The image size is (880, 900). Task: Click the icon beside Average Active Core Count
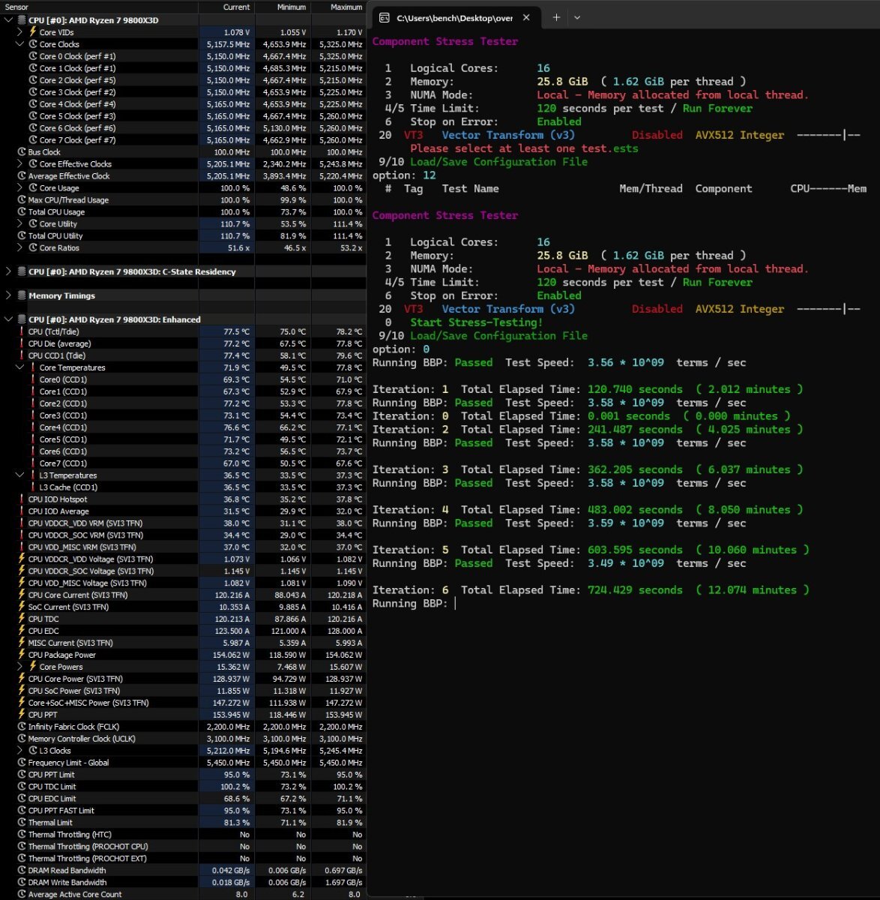pyautogui.click(x=22, y=895)
